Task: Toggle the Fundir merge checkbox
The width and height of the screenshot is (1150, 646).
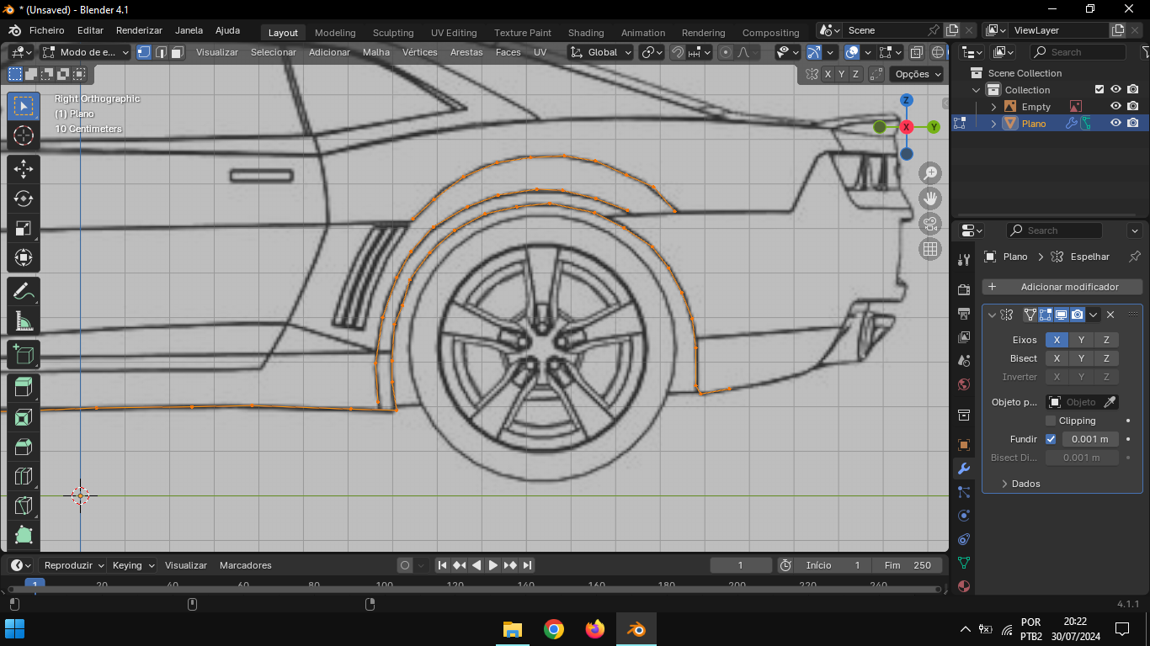Action: coord(1051,439)
